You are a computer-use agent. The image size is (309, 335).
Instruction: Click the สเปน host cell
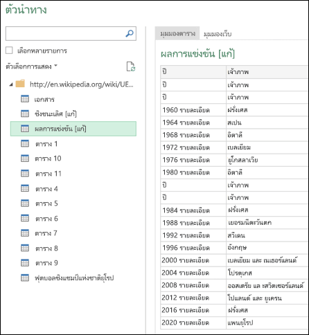267,123
